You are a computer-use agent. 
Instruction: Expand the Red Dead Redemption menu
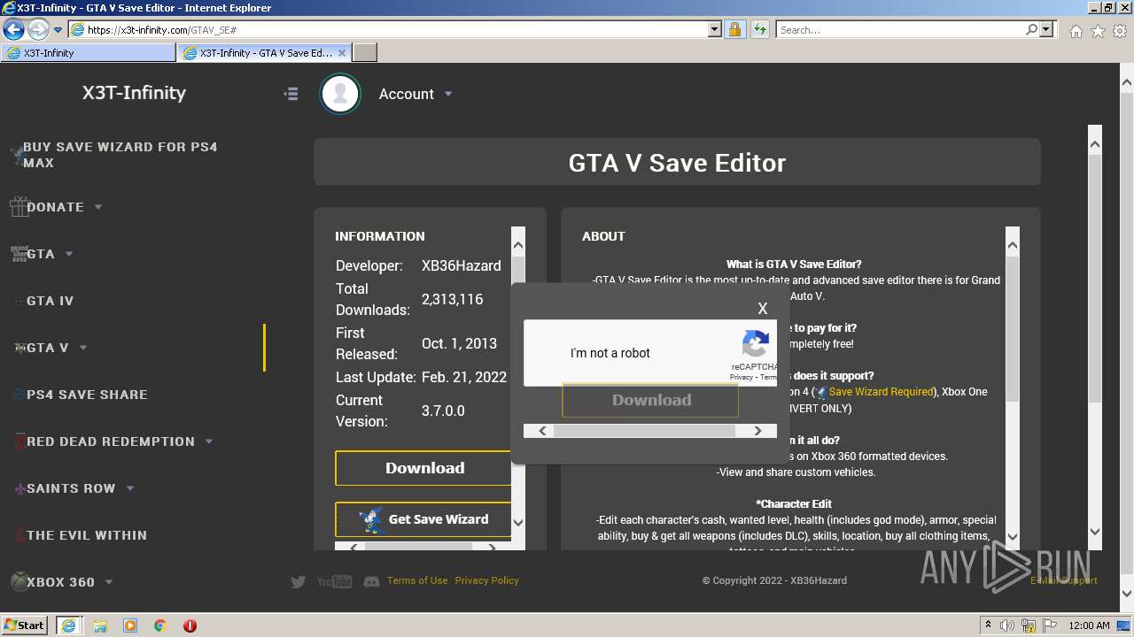coord(119,441)
